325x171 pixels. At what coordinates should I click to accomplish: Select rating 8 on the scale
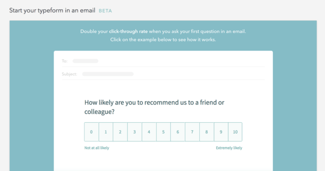coord(207,132)
